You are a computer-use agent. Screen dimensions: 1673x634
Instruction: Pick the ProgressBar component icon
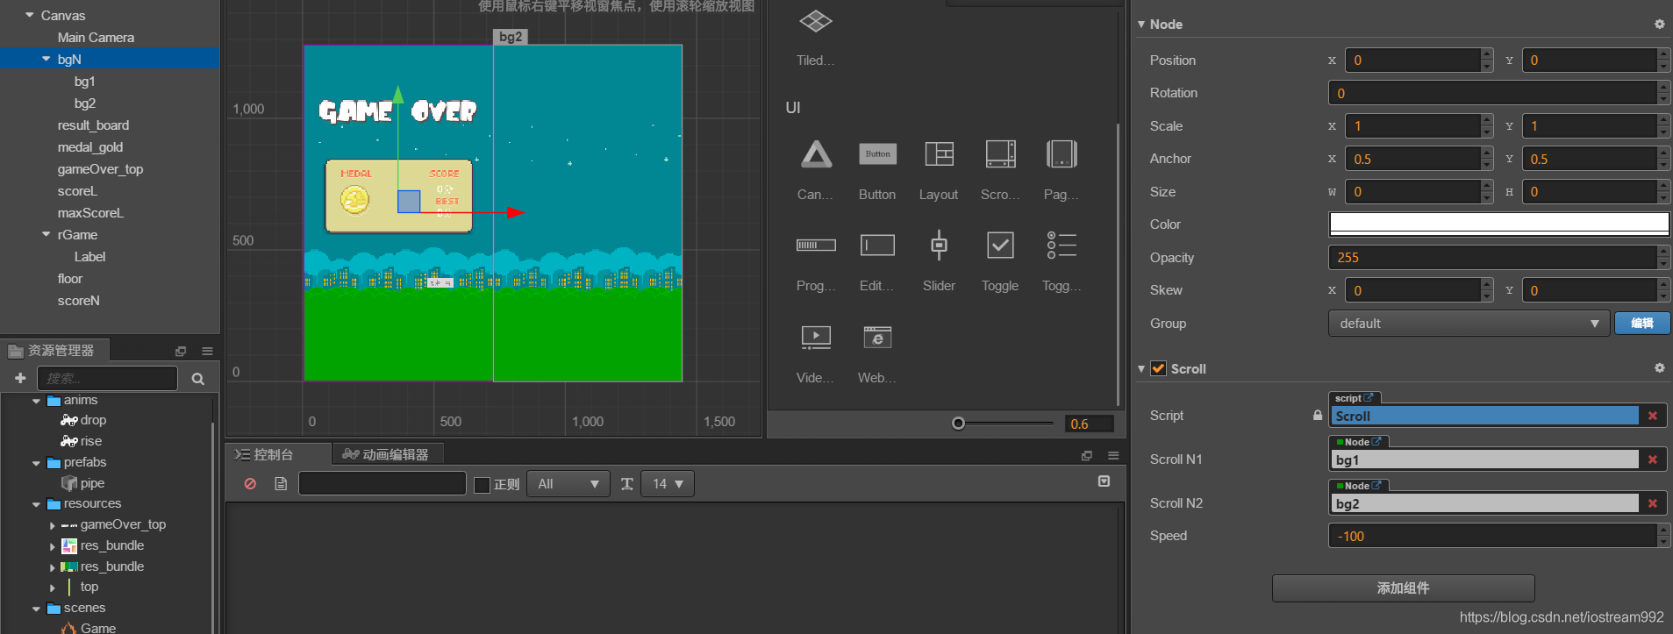(816, 246)
